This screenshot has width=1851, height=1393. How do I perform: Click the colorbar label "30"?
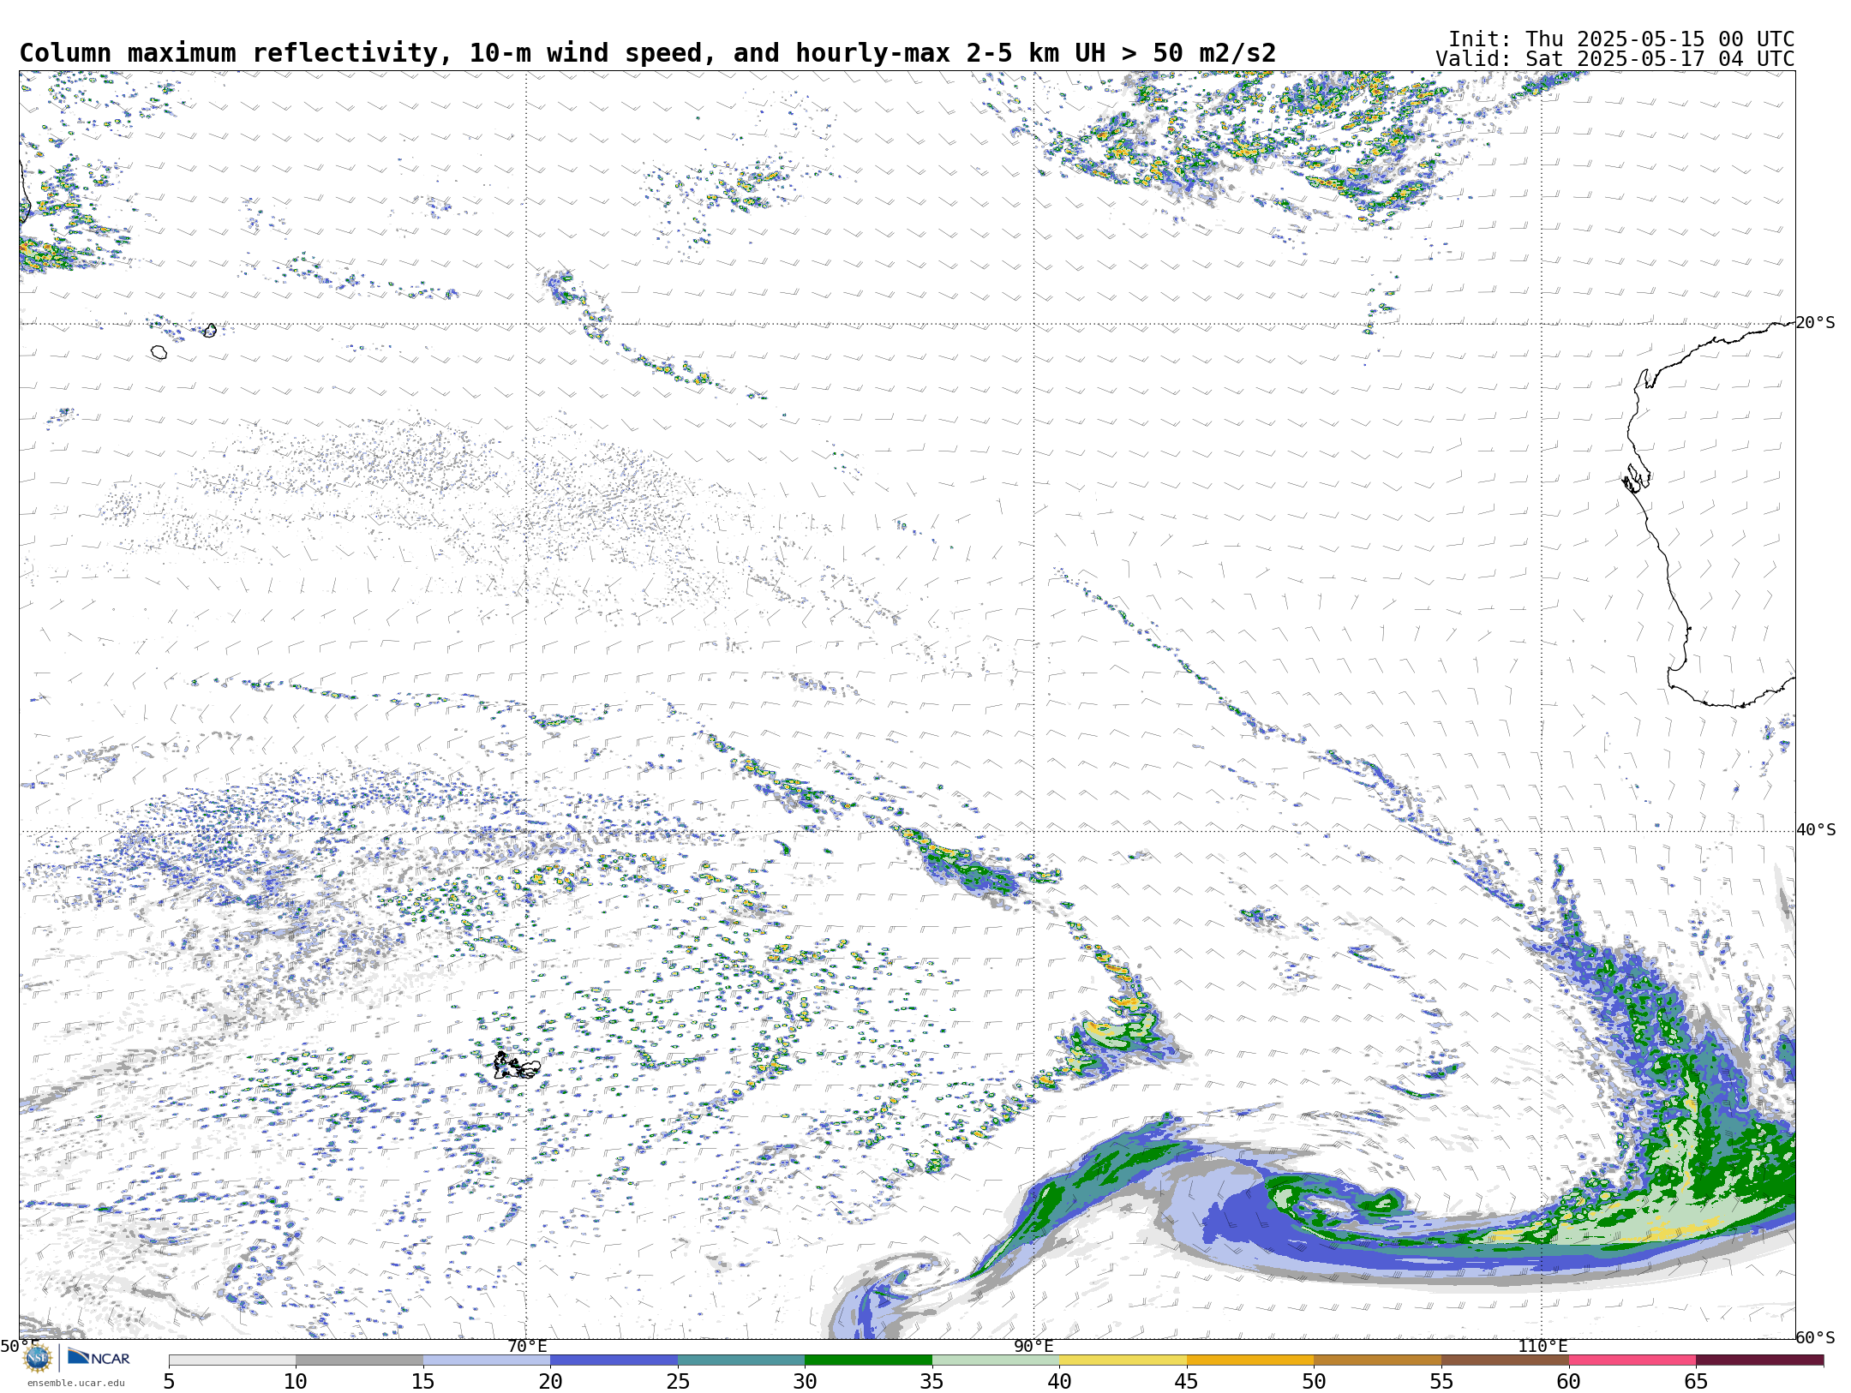tap(805, 1382)
